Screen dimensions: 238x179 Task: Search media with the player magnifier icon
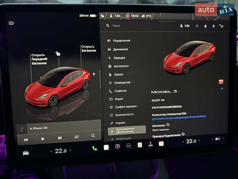point(93,135)
